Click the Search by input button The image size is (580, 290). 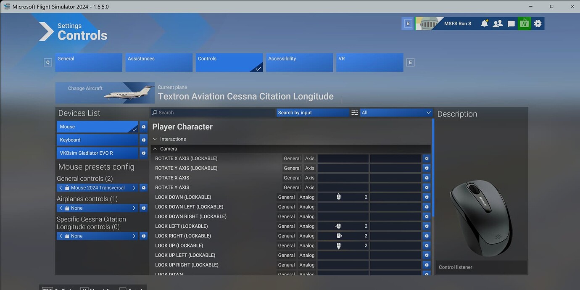tap(313, 113)
